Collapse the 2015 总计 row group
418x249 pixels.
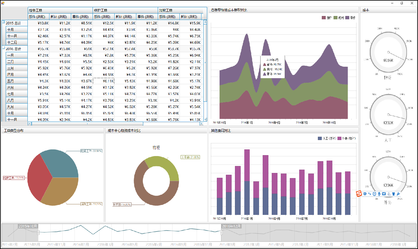tap(4, 22)
